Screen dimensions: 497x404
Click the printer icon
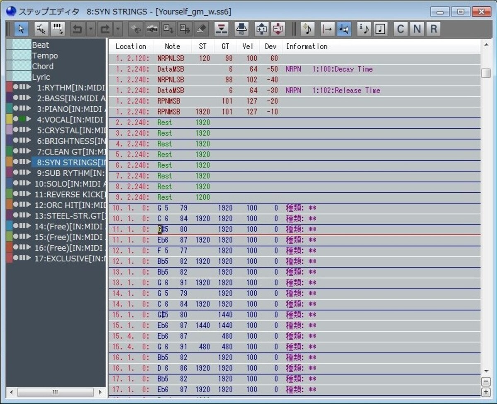tap(241, 29)
